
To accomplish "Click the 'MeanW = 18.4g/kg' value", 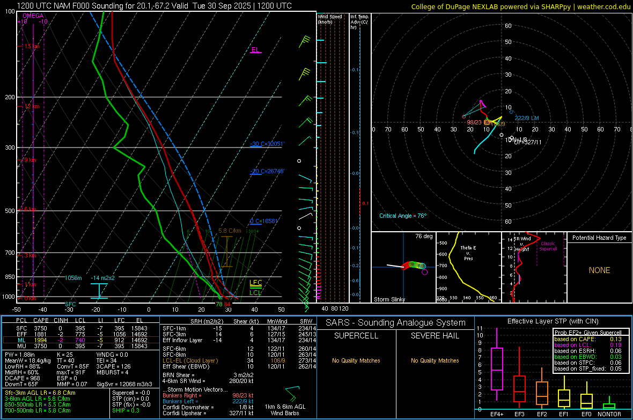I will pyautogui.click(x=27, y=360).
